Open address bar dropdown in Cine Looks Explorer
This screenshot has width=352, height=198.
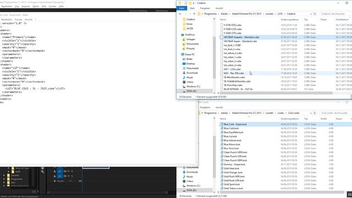[311, 113]
